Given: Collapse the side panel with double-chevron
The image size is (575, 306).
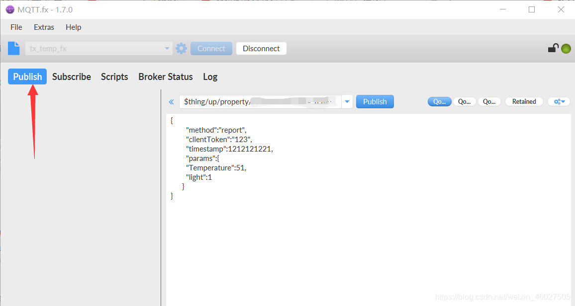Looking at the screenshot, I should click(x=171, y=102).
